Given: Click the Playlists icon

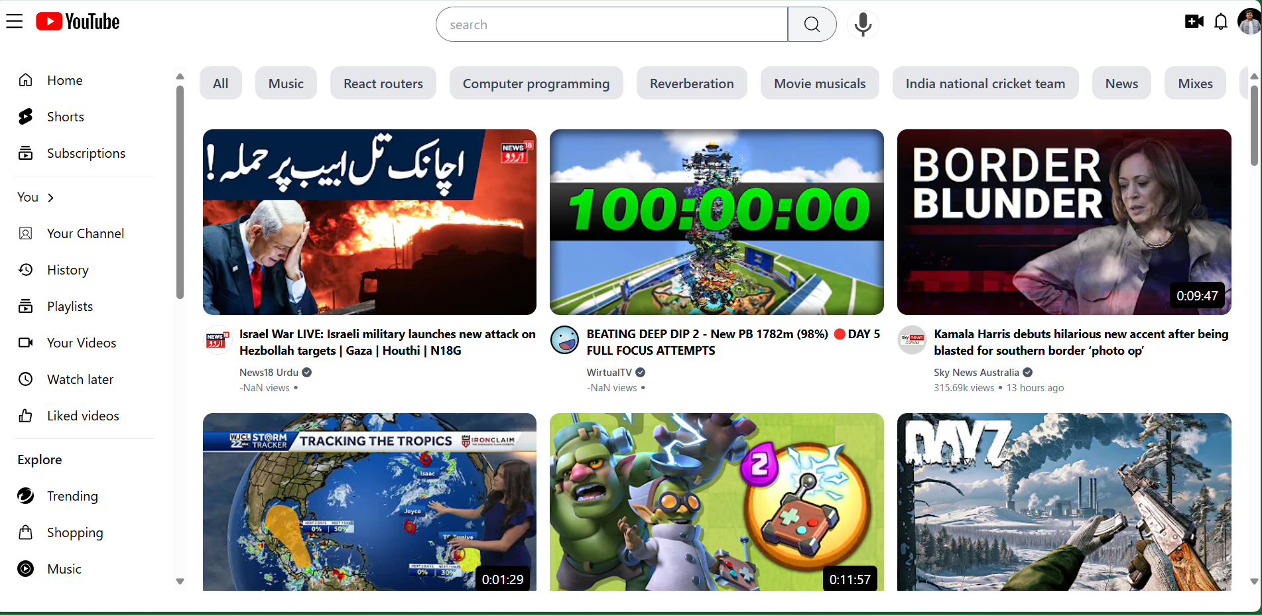Looking at the screenshot, I should tap(25, 306).
